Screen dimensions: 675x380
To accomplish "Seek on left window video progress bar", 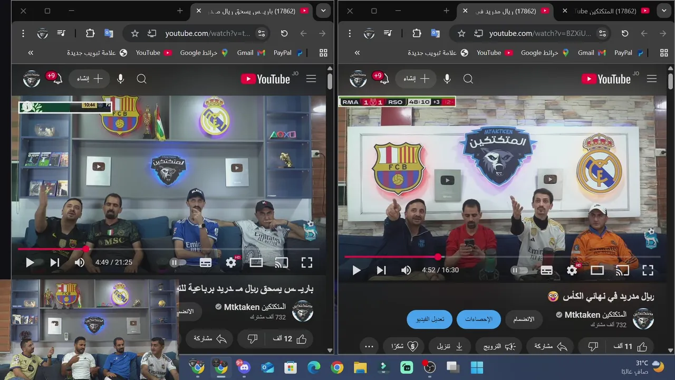I will tap(168, 249).
